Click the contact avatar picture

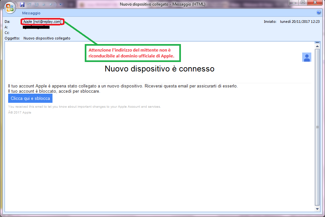coord(306,57)
